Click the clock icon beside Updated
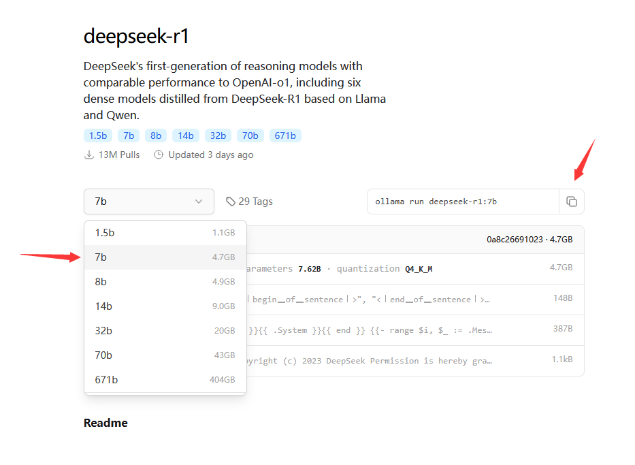Viewport: 635px width, 465px height. click(x=159, y=155)
